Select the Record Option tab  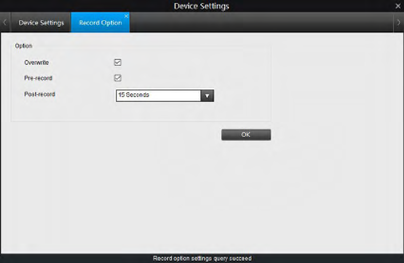[100, 23]
